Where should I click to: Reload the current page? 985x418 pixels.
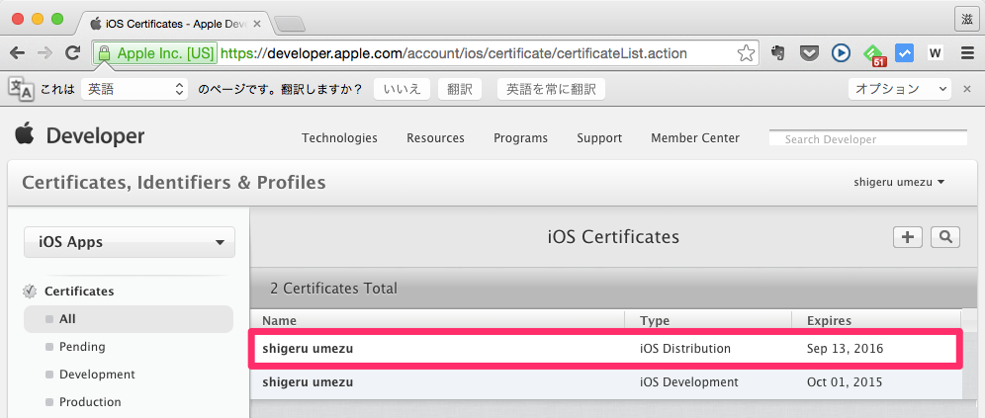click(x=73, y=53)
